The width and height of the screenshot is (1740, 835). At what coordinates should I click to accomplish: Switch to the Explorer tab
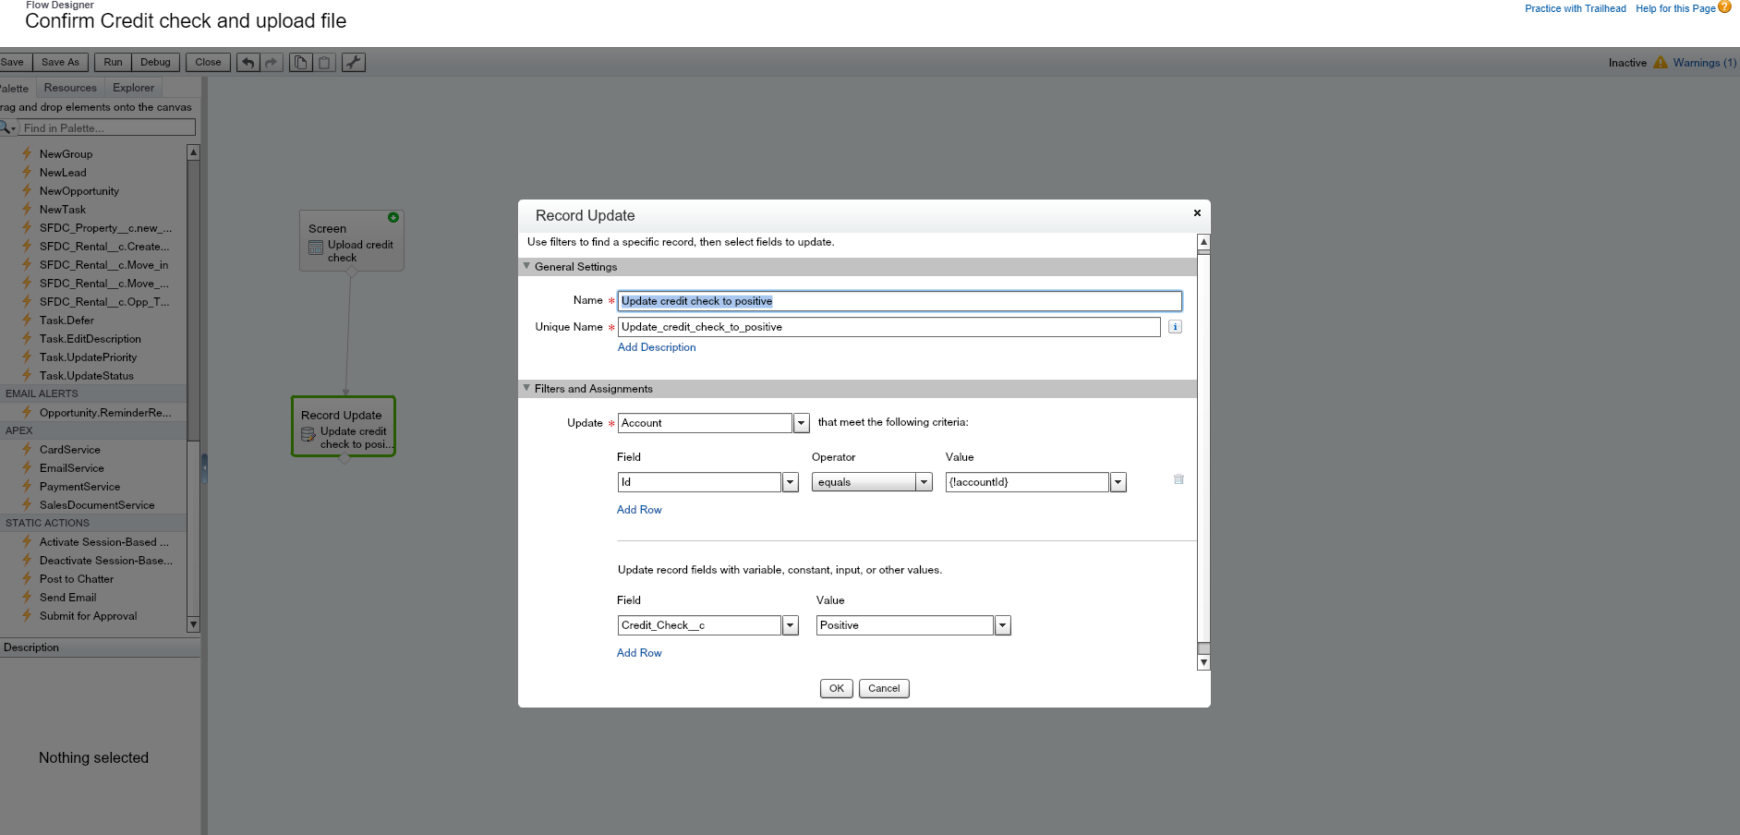point(134,88)
